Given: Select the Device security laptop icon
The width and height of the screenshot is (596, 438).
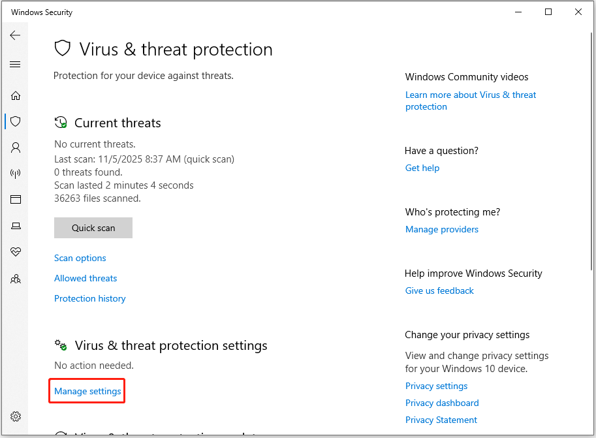Looking at the screenshot, I should (14, 225).
